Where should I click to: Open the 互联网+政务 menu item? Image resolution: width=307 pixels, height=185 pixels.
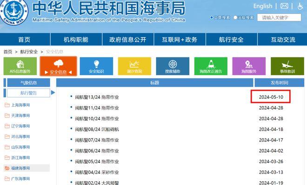[x=180, y=39]
